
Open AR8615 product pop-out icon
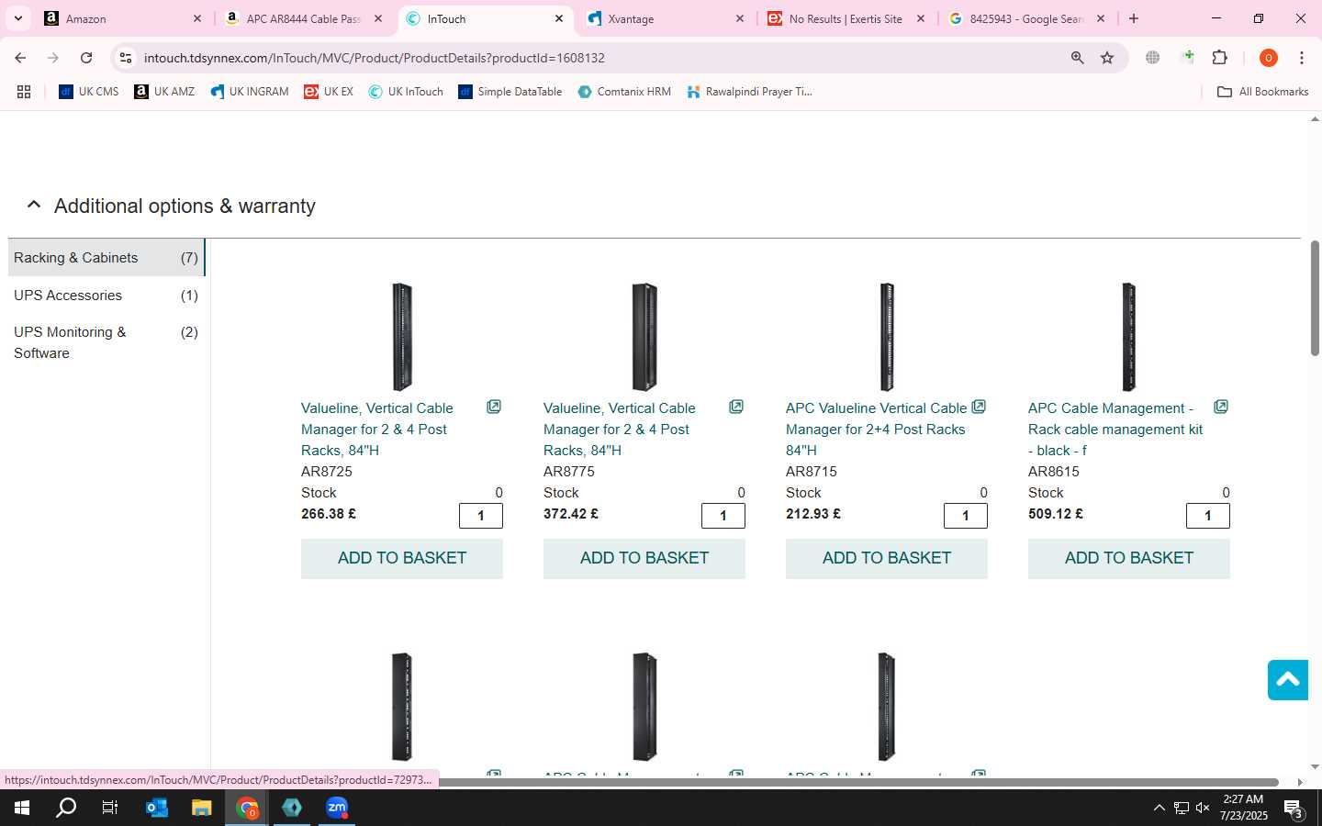[1221, 407]
